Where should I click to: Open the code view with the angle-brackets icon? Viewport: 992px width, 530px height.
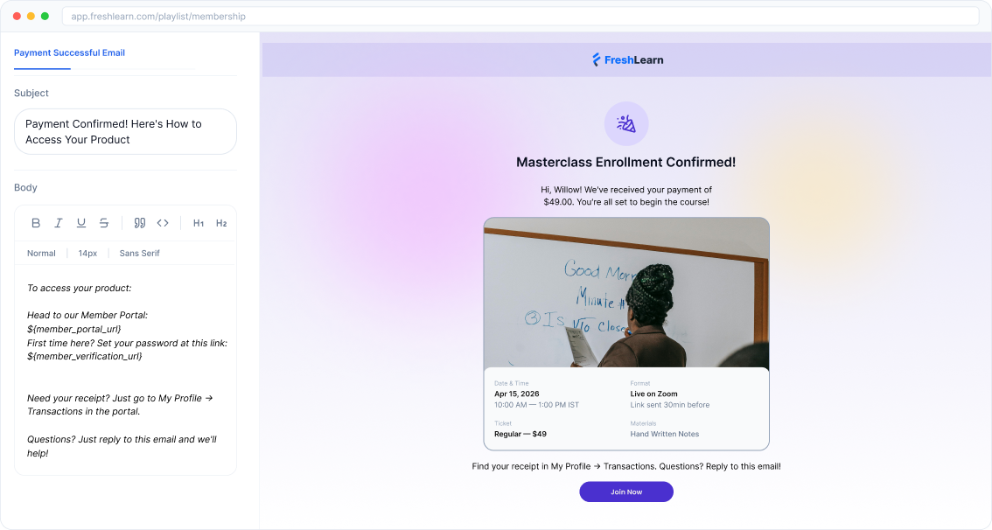(163, 223)
